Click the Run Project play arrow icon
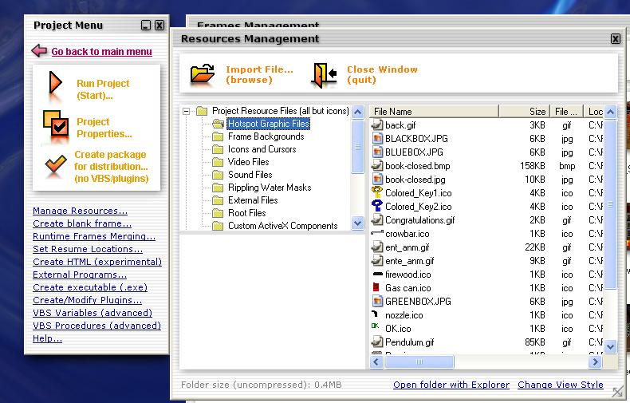The height and width of the screenshot is (403, 630). click(55, 83)
